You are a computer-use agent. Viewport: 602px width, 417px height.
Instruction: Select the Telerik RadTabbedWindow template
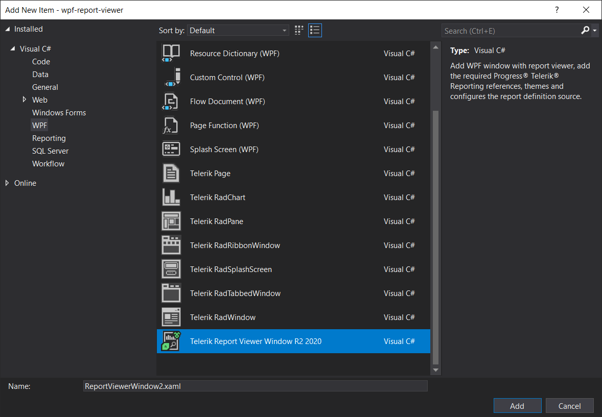tap(294, 293)
